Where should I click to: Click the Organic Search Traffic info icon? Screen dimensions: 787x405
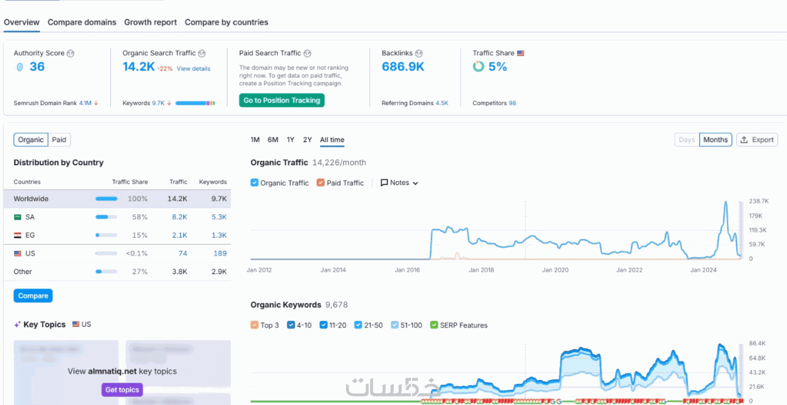click(x=202, y=53)
